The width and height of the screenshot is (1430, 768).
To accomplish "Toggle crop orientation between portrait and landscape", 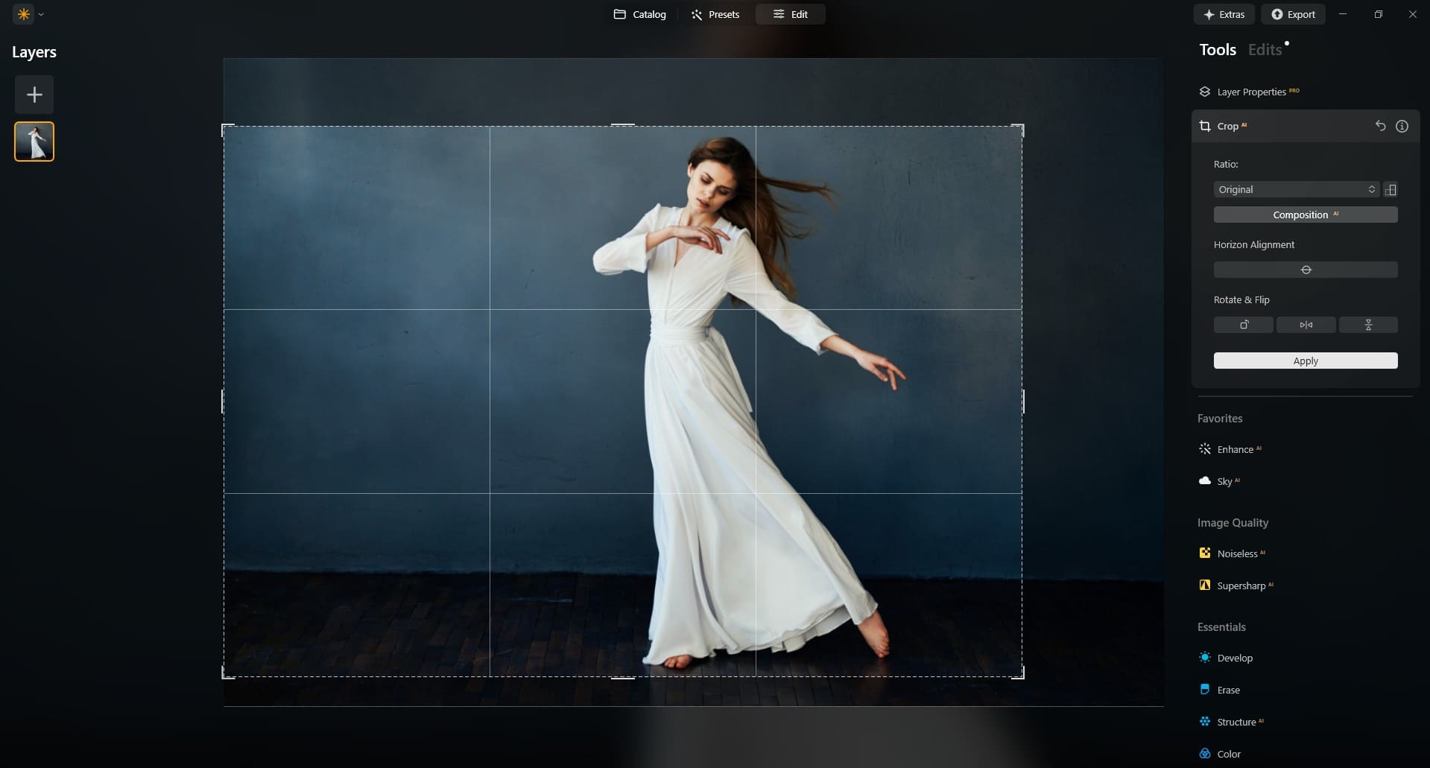I will point(1391,189).
